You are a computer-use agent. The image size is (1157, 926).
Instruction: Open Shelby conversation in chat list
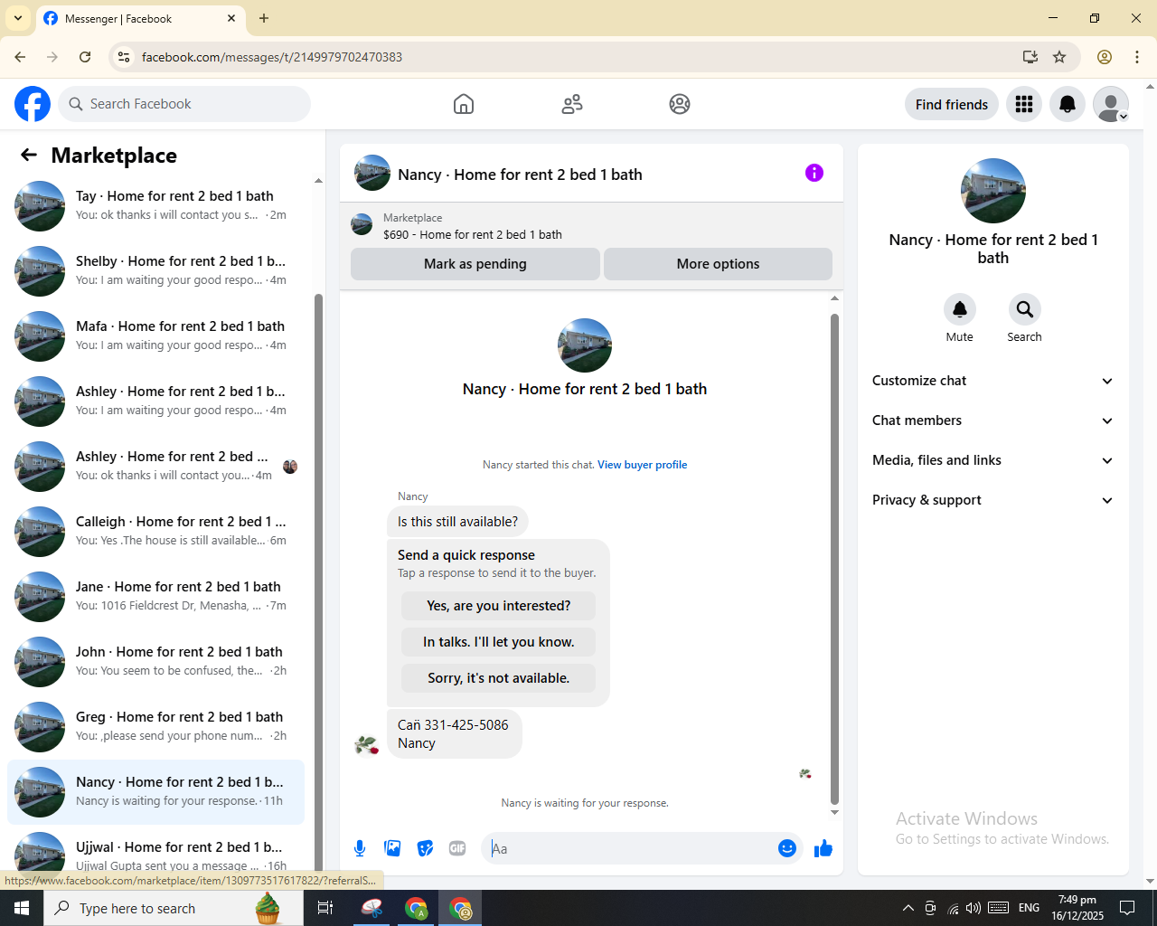tap(155, 271)
